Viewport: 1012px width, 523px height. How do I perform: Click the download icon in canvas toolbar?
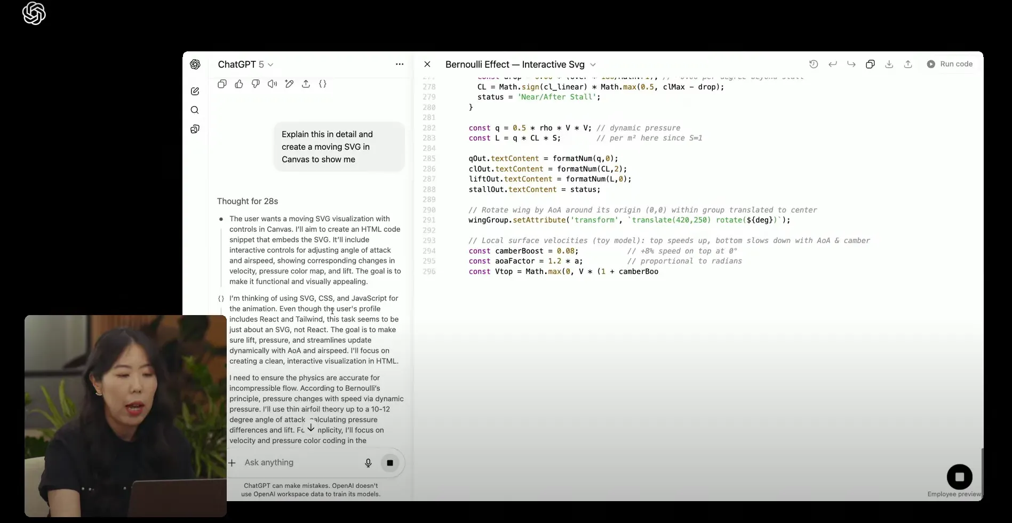pyautogui.click(x=889, y=64)
